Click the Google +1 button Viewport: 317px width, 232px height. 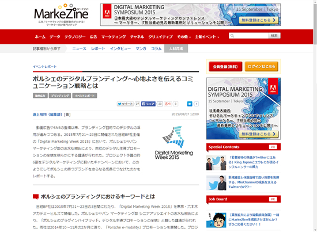(x=168, y=104)
